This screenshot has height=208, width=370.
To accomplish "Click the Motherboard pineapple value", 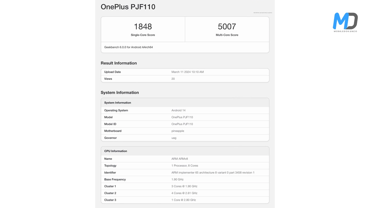I will [x=178, y=131].
